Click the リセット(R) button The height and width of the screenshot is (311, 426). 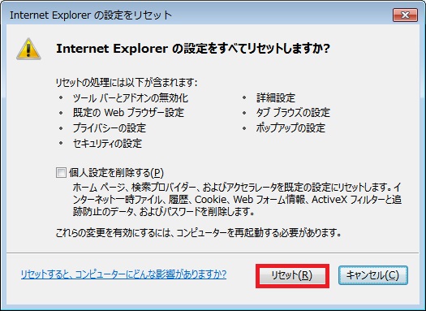pos(292,275)
